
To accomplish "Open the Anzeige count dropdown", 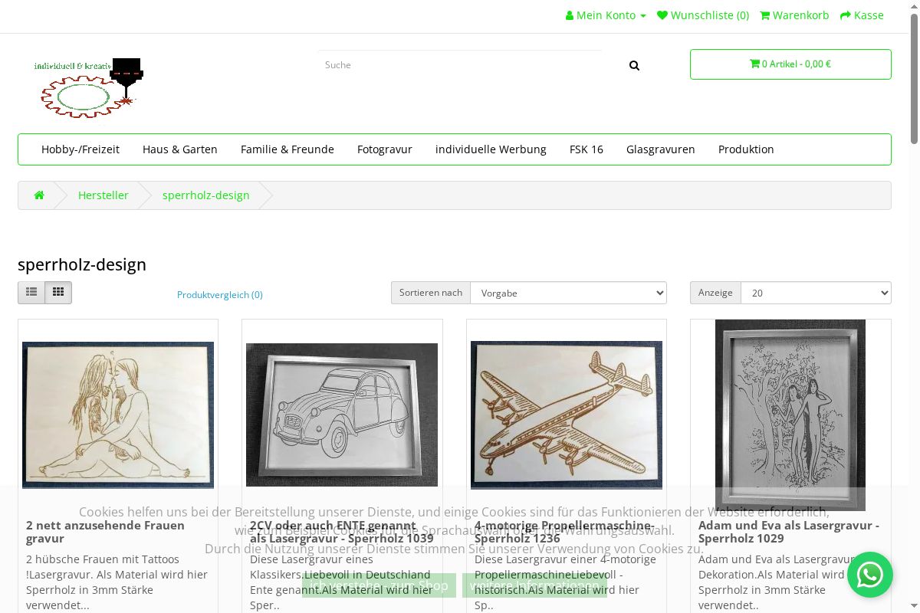I will click(816, 293).
